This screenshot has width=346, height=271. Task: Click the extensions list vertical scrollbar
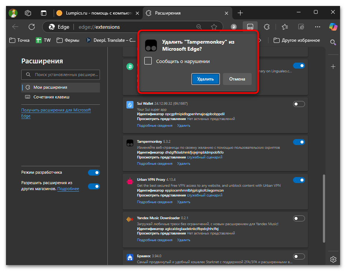(x=324, y=208)
